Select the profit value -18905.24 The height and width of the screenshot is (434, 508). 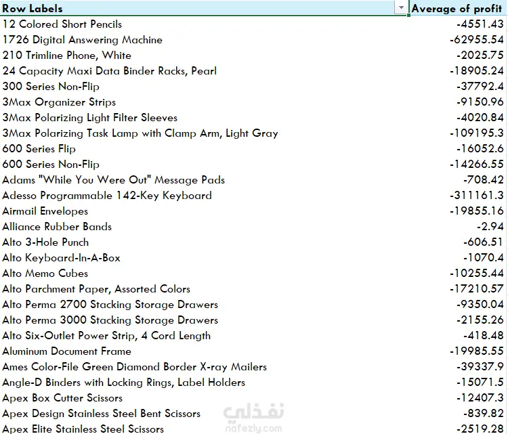pos(477,71)
